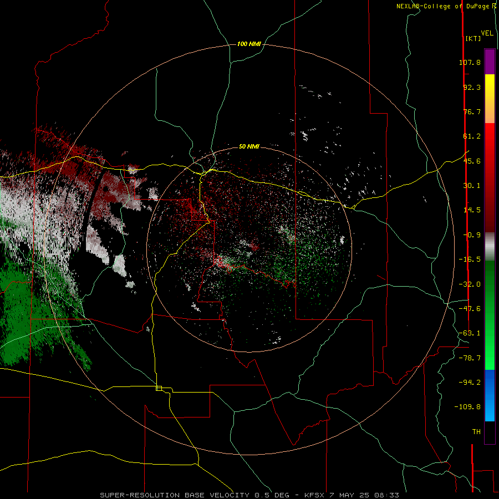Click the 76.7 legend value
This screenshot has height=499, width=499.
472,111
